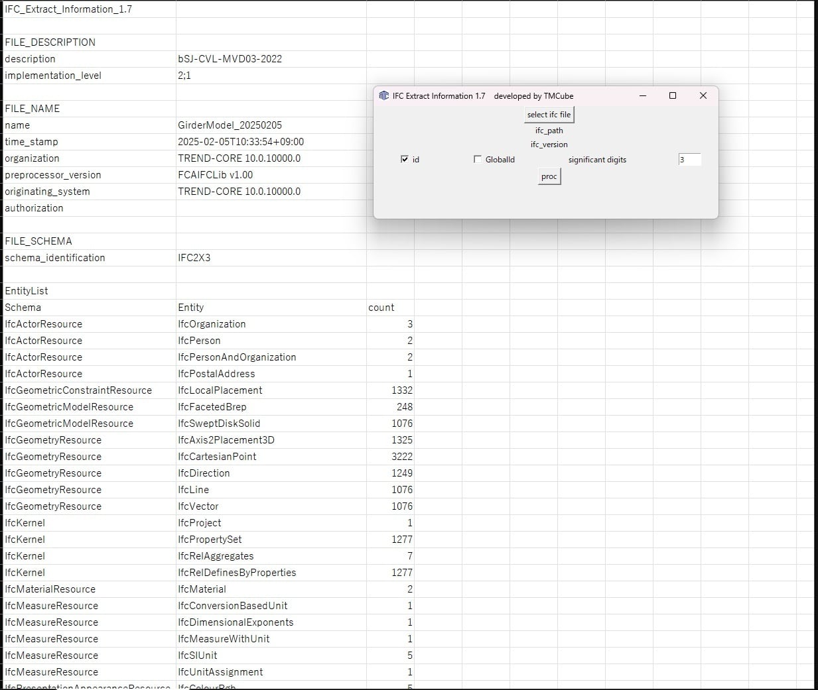Click the 3222 count value cell
Viewport: 818px width, 690px height.
401,457
